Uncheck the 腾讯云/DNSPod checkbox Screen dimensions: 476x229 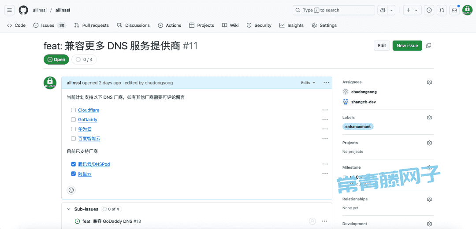pyautogui.click(x=73, y=164)
